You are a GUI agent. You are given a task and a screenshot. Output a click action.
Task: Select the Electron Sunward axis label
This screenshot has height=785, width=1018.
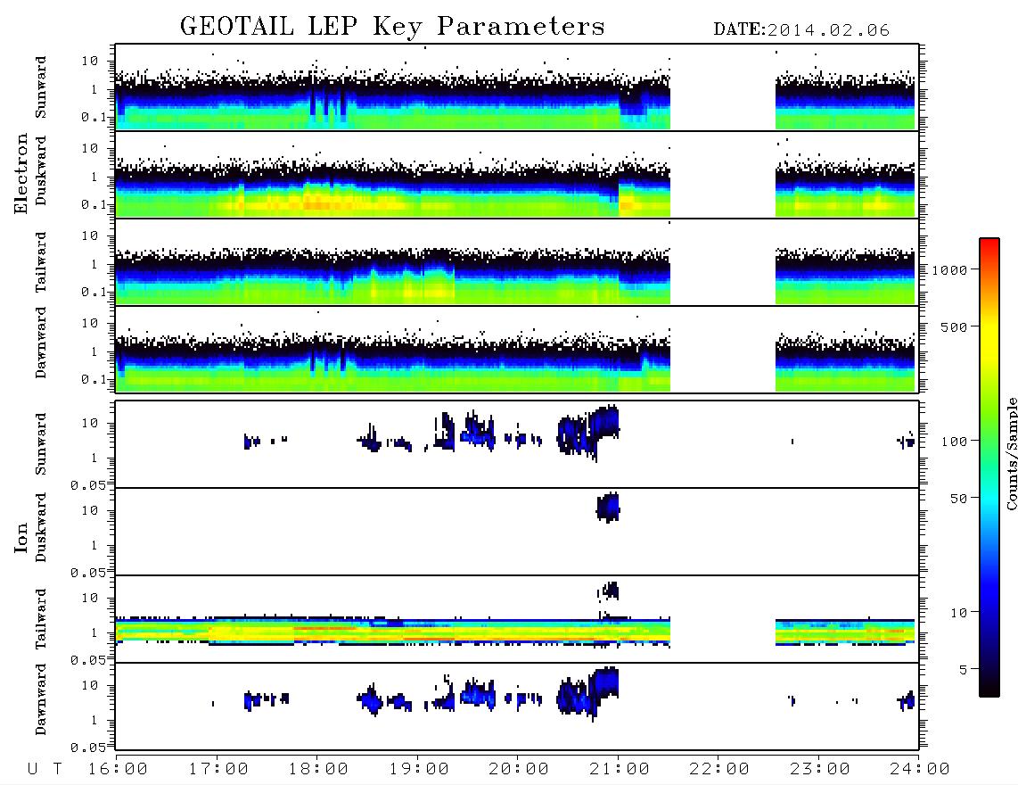[41, 87]
